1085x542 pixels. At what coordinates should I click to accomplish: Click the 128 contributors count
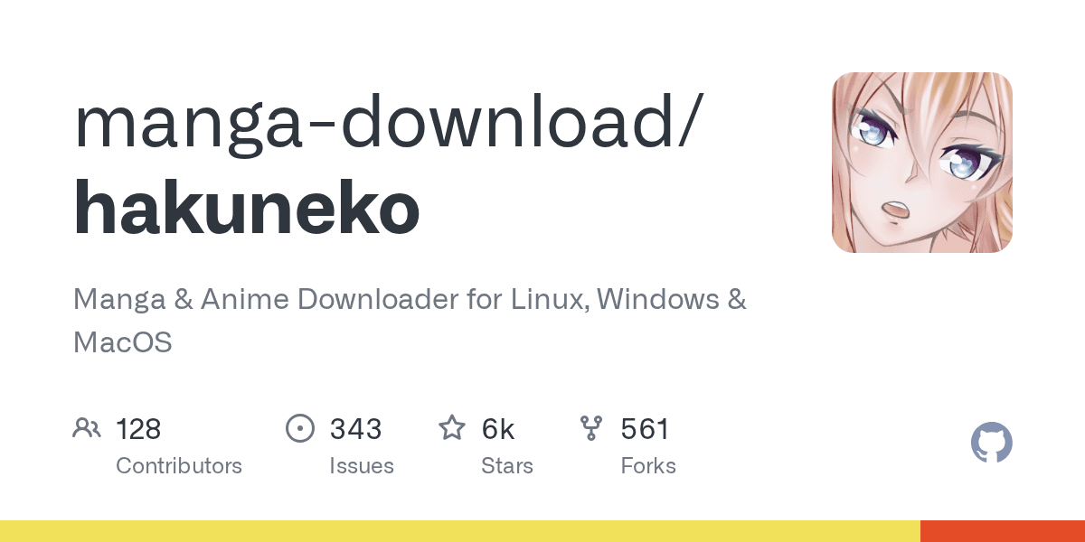(138, 429)
